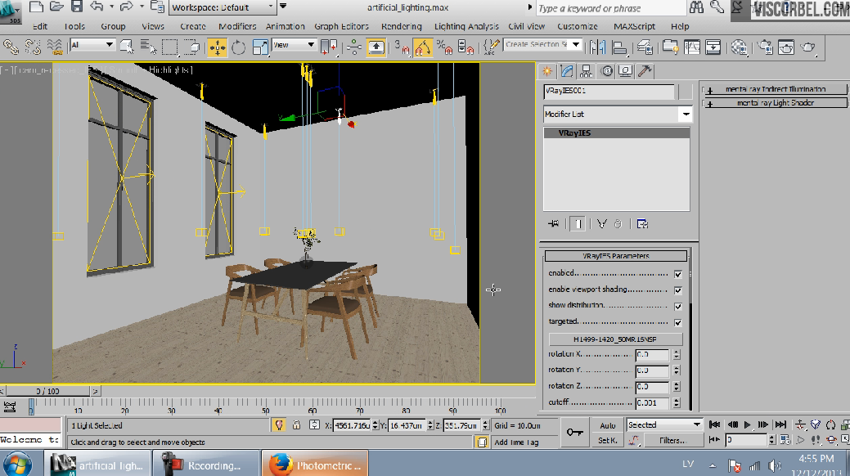Screen dimensions: 850x476
Task: Open the Modifiers menu
Action: point(237,26)
